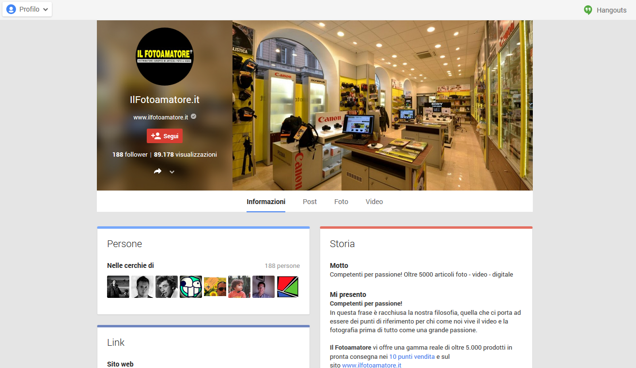Click the Motto label

[x=339, y=265]
